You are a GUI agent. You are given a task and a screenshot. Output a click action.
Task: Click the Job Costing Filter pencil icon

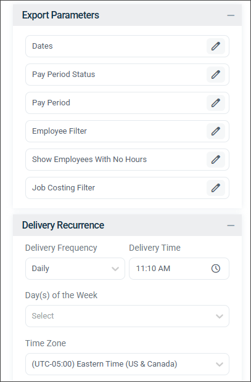216,187
